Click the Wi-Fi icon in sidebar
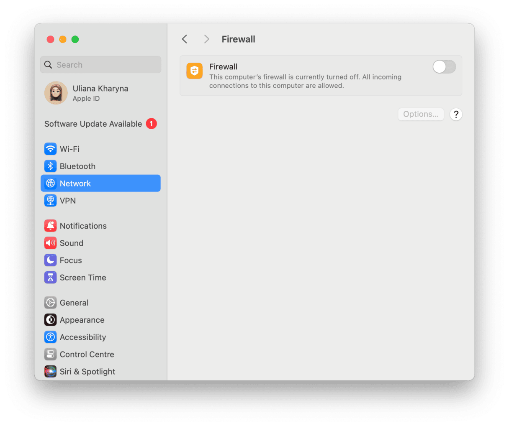509x426 pixels. [51, 149]
